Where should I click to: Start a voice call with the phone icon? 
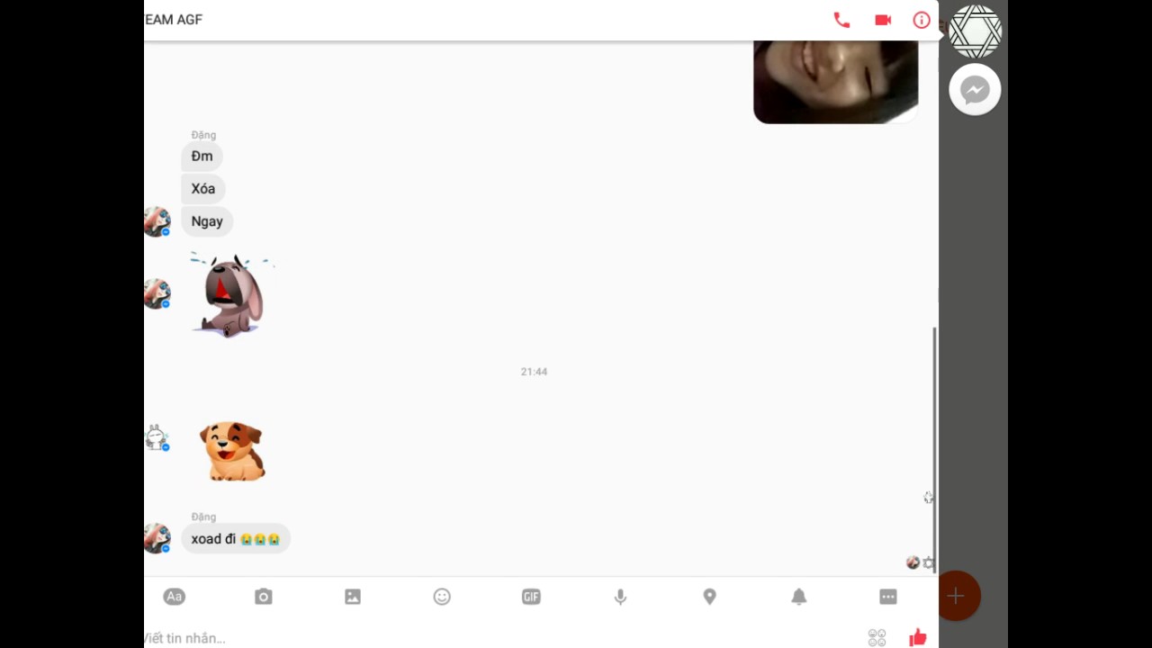point(841,20)
